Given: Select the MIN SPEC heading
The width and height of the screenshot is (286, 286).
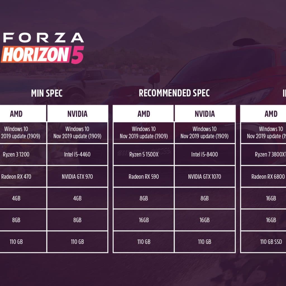Looking at the screenshot, I should [47, 93].
